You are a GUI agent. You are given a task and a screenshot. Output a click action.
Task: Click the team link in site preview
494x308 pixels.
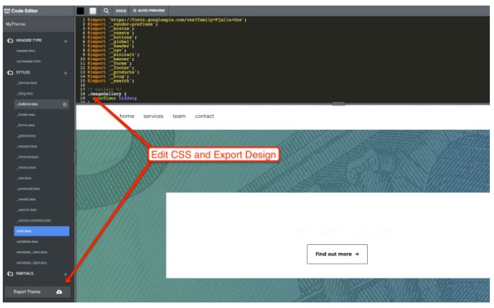[x=179, y=116]
